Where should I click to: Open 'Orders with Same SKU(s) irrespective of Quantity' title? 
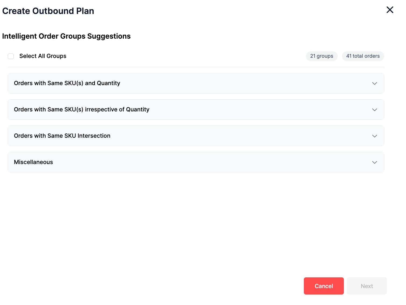click(x=81, y=110)
